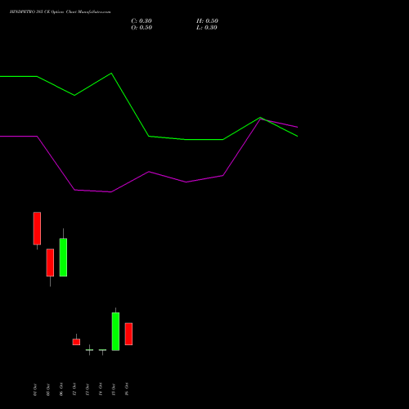
Task: Click the '15 Oct' date axis label
Action: click(x=114, y=389)
